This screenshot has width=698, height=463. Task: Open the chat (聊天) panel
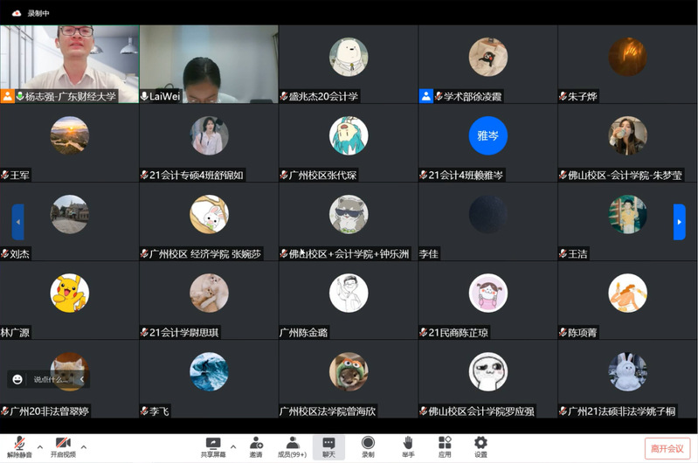[x=328, y=443]
